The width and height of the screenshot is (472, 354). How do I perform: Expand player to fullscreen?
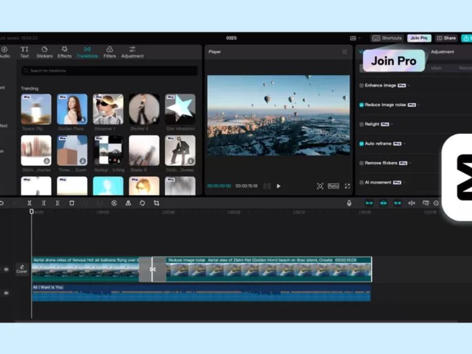pyautogui.click(x=348, y=186)
